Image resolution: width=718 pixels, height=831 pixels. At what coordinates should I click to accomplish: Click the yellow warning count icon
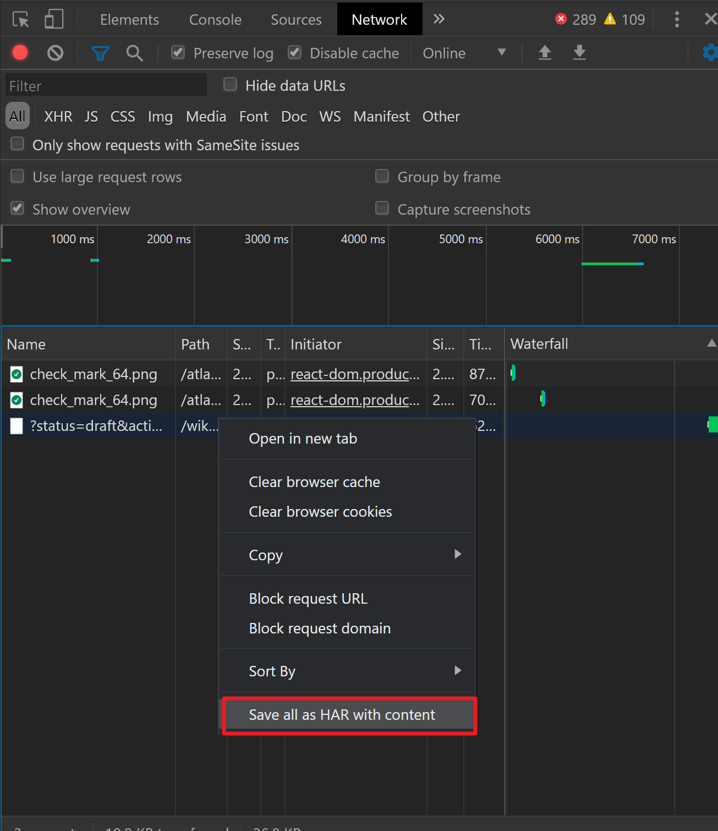point(610,19)
